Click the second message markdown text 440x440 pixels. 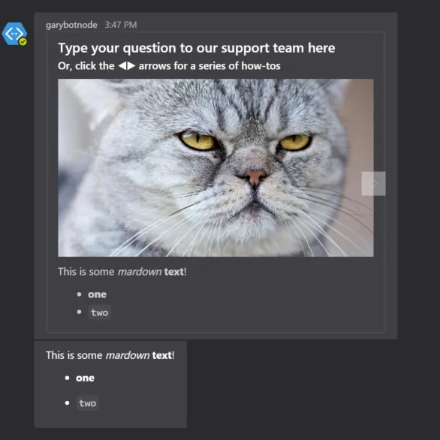(x=110, y=355)
